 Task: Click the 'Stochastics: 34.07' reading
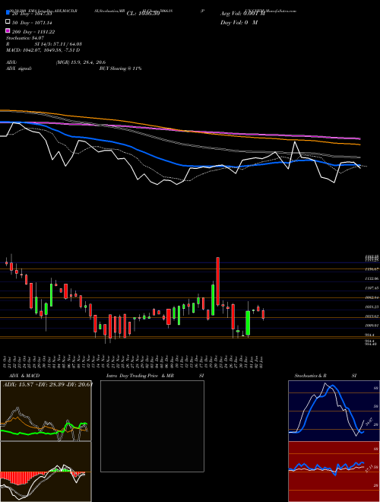tap(24, 38)
